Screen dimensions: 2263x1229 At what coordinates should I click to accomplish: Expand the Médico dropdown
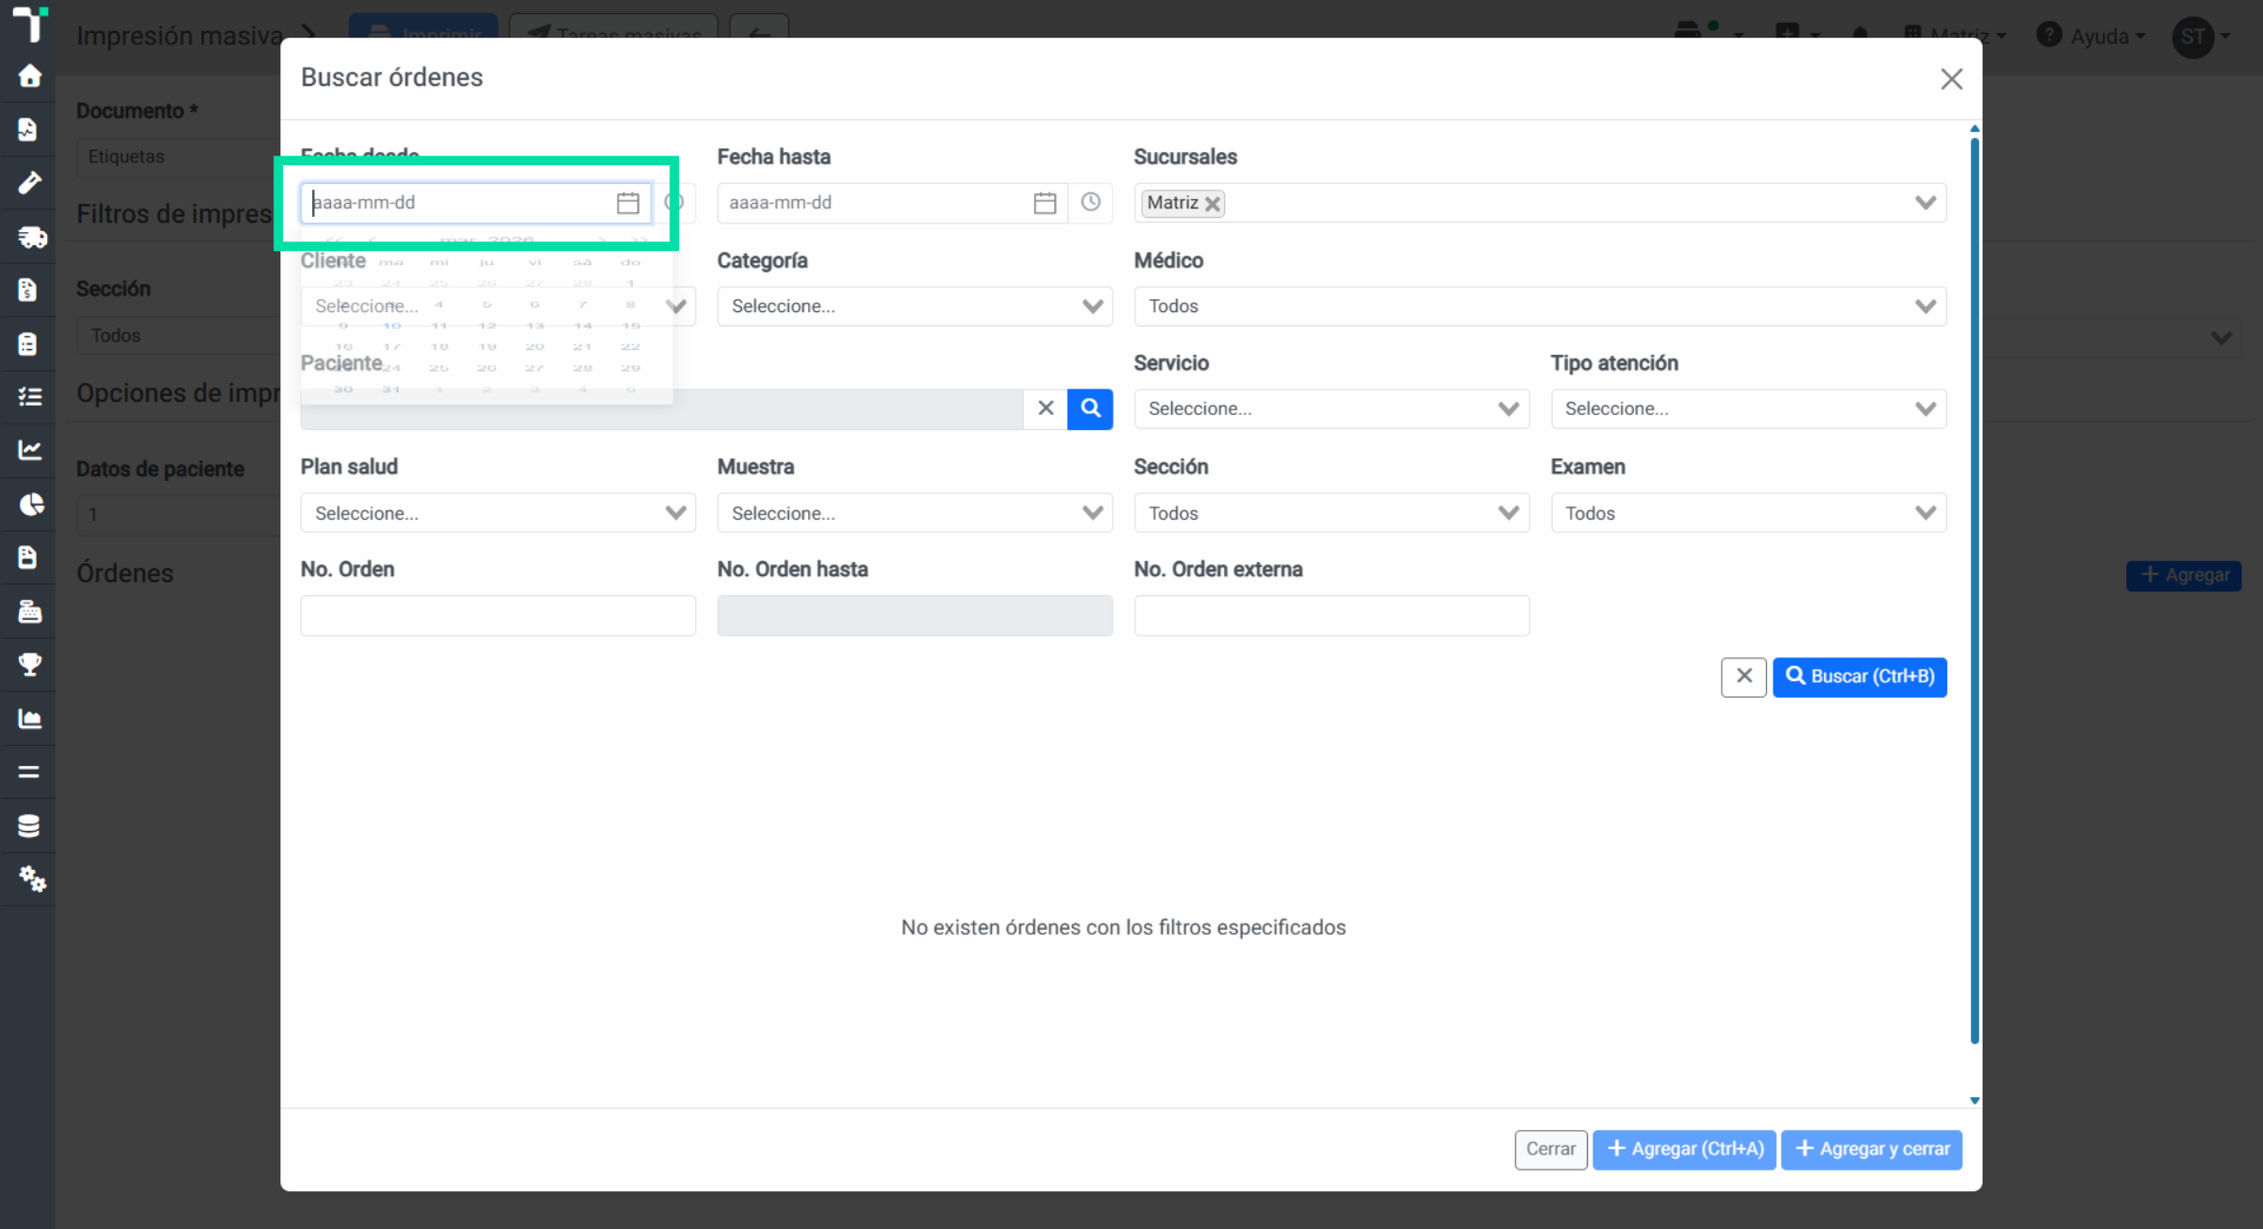1925,307
